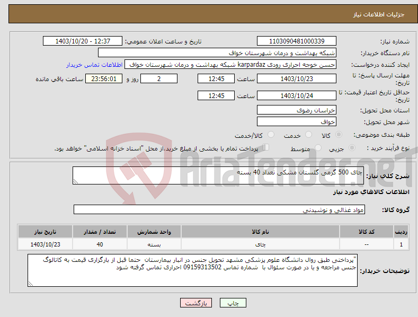Click the ردیف column header
The image size is (418, 317).
[x=401, y=232]
